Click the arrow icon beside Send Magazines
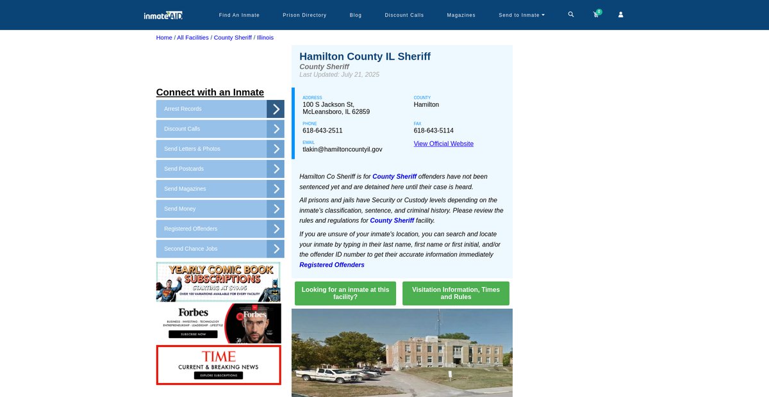Screen dimensions: 769x397 (x=276, y=189)
